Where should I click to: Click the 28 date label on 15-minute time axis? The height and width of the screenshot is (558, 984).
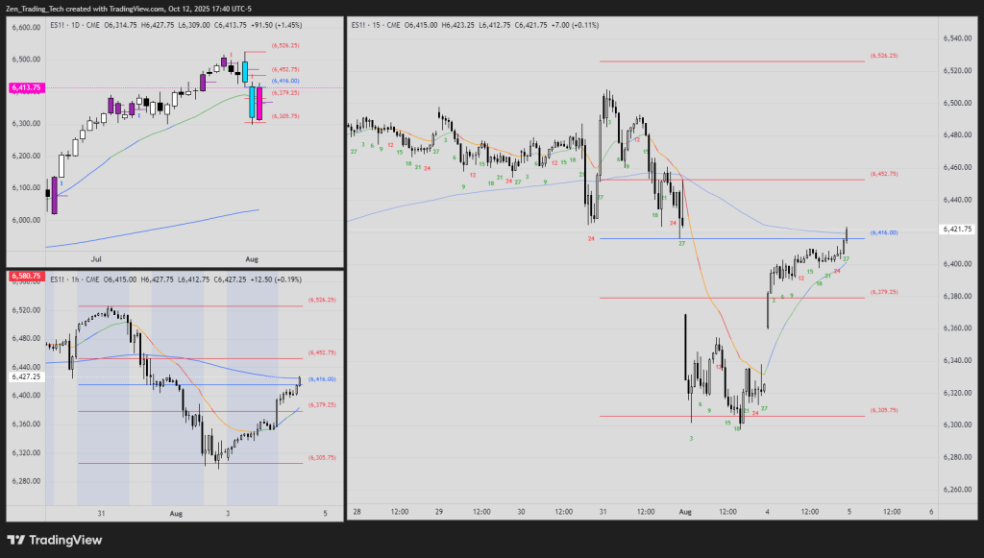tap(357, 512)
